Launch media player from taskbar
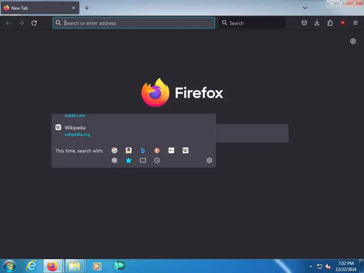Viewport: 364px width, 273px height. pyautogui.click(x=97, y=266)
